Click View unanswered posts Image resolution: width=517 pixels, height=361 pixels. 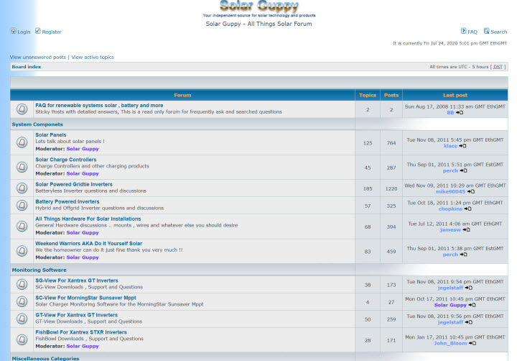(38, 57)
